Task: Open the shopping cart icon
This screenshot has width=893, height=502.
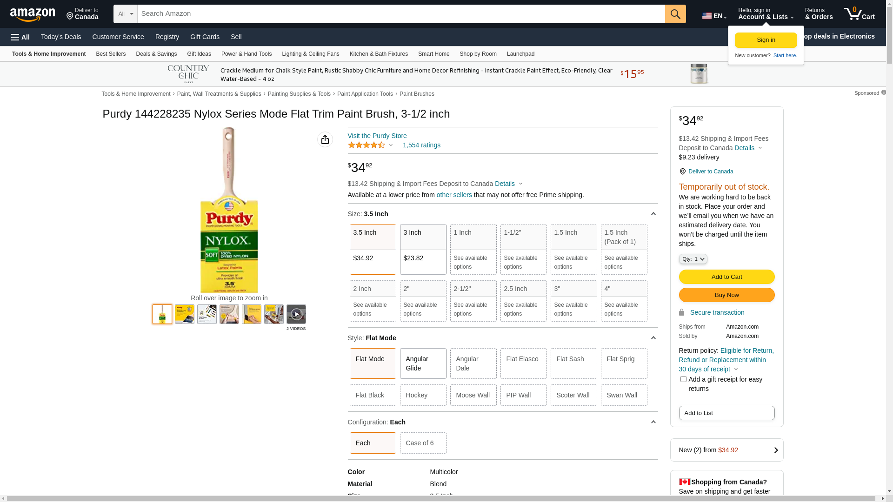Action: pyautogui.click(x=859, y=14)
